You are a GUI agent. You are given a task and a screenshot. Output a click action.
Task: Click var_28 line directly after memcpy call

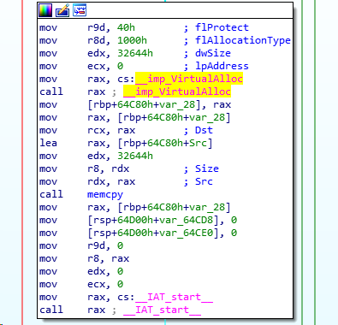point(135,207)
